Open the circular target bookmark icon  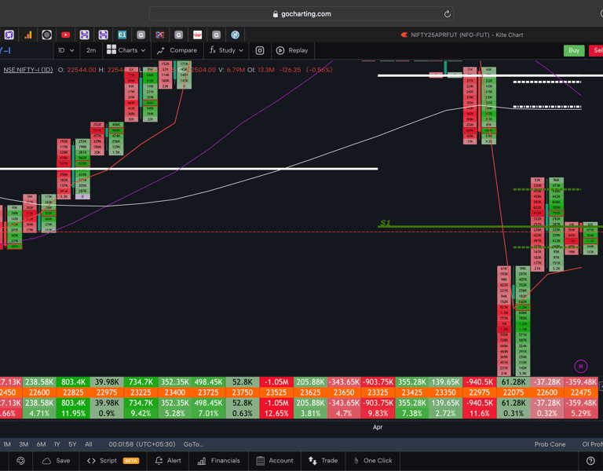tap(46, 35)
